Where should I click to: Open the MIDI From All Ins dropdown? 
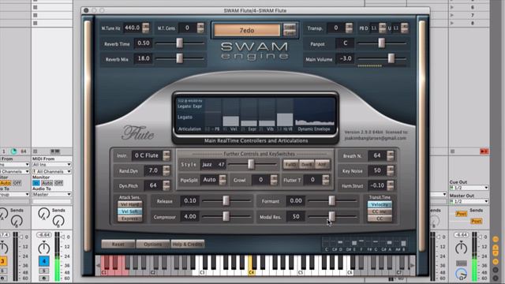coord(51,165)
